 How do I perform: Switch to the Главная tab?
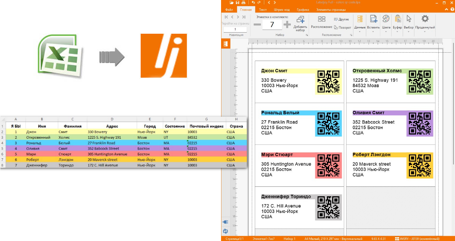tap(246, 9)
